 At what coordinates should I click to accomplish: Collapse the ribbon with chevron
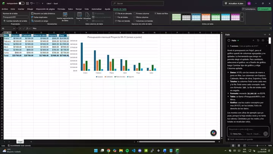(x=270, y=24)
